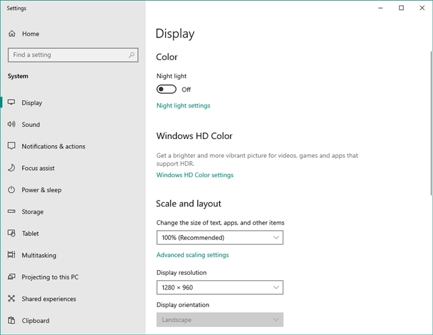Click the vertical scrollbar on right
The width and height of the screenshot is (433, 335).
431,123
